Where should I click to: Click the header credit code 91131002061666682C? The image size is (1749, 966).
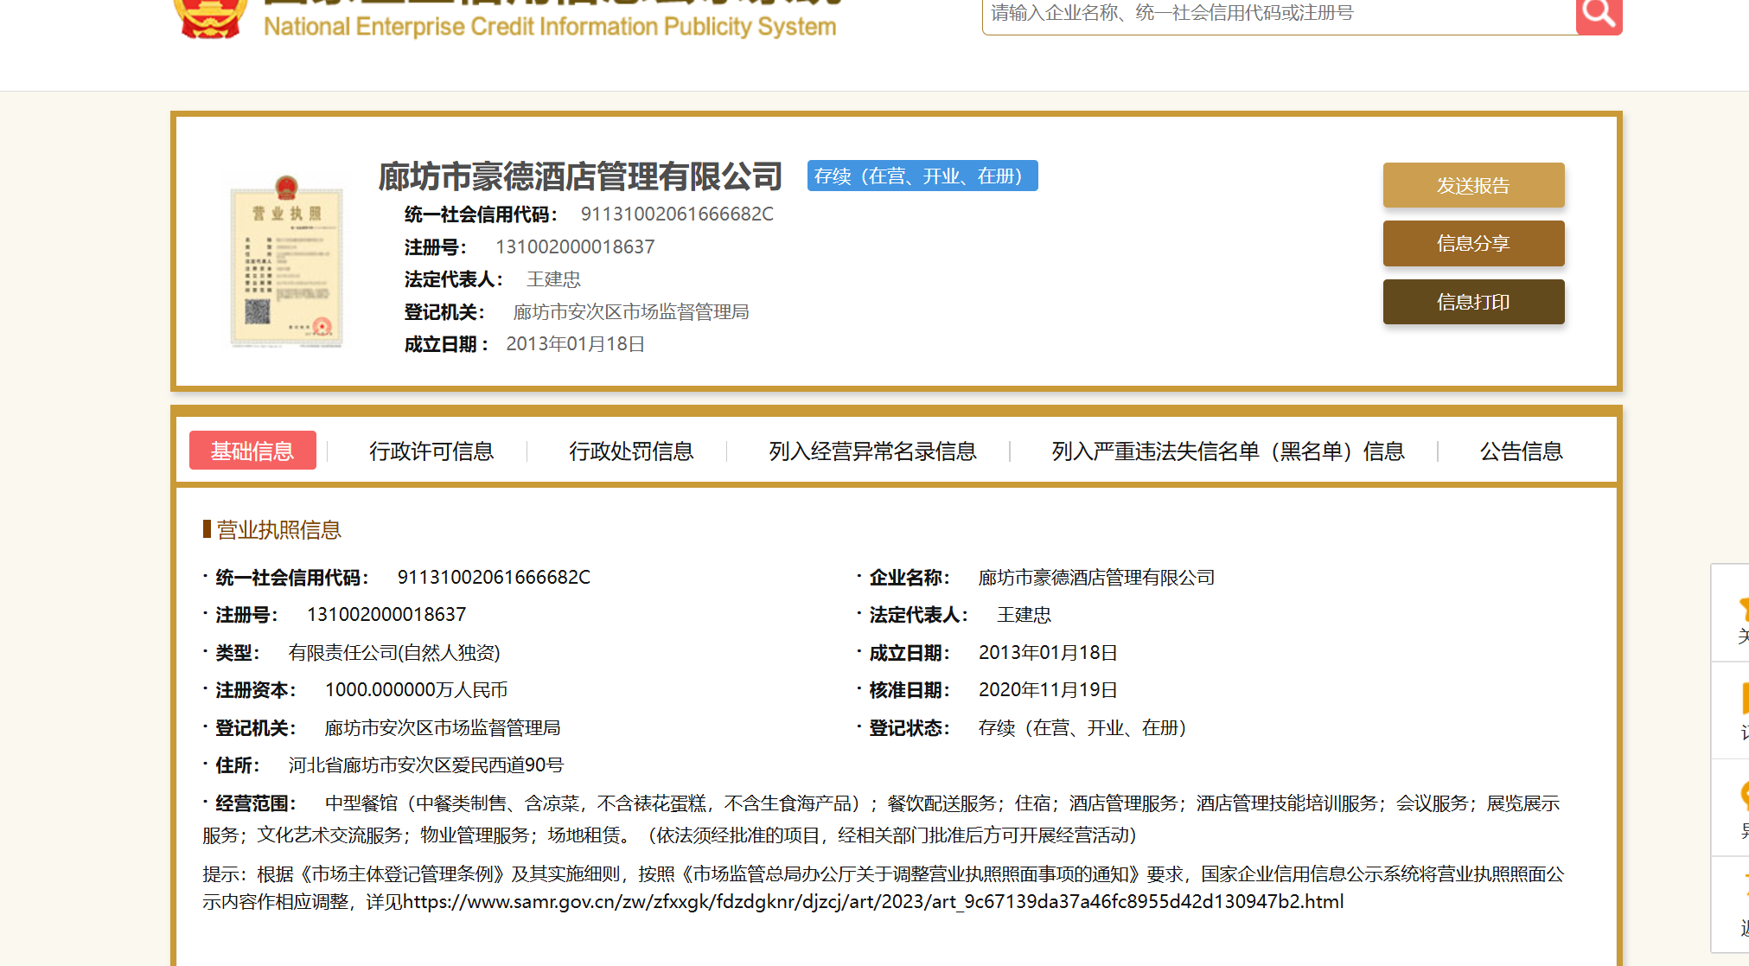pos(677,214)
